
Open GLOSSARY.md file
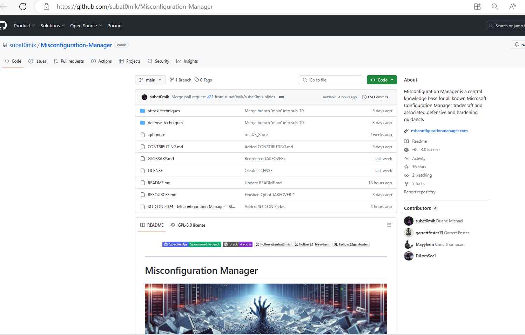(161, 159)
